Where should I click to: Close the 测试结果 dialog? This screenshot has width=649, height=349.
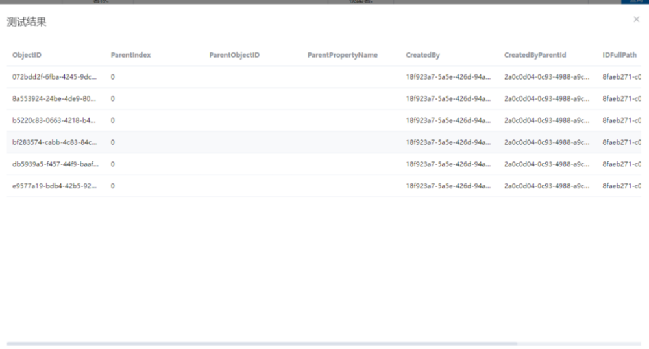[636, 20]
